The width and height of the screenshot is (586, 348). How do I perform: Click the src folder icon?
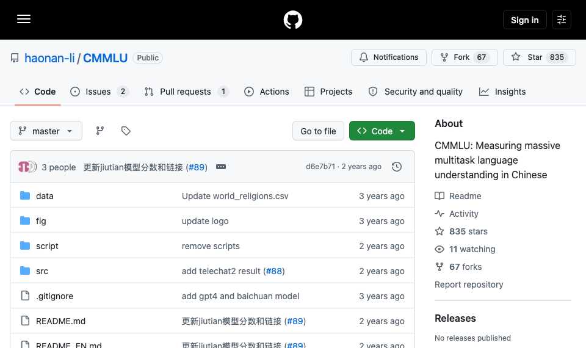(25, 270)
